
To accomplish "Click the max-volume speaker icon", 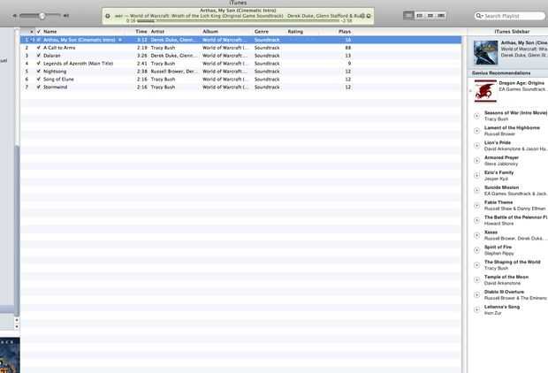I will (66, 16).
